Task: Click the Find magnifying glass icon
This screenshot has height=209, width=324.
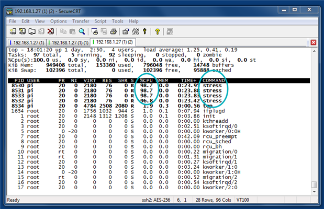Action: pos(82,31)
